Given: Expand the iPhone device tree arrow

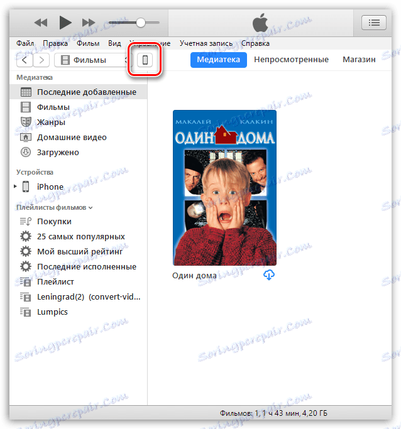Looking at the screenshot, I should pyautogui.click(x=15, y=187).
